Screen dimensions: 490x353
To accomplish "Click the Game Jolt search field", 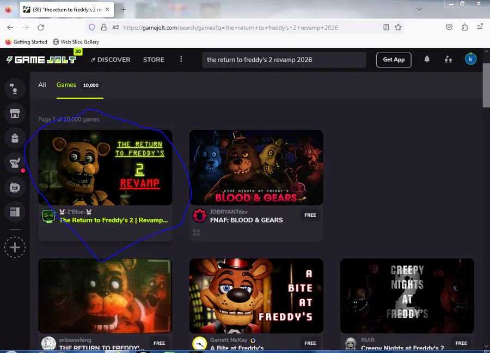I will pos(284,60).
